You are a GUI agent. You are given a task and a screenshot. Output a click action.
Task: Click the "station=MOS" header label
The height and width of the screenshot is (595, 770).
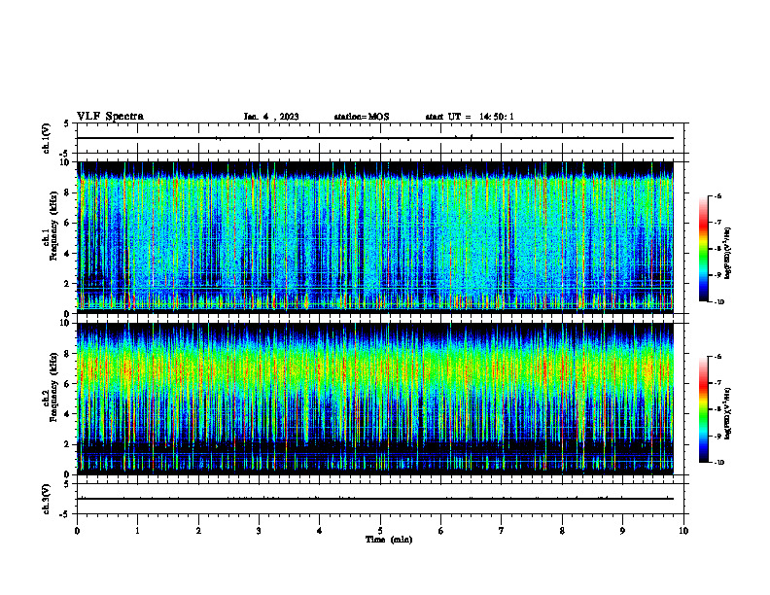362,117
